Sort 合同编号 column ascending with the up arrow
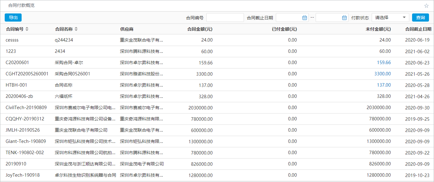Viewport: 434px width, 182px height. [27, 28]
